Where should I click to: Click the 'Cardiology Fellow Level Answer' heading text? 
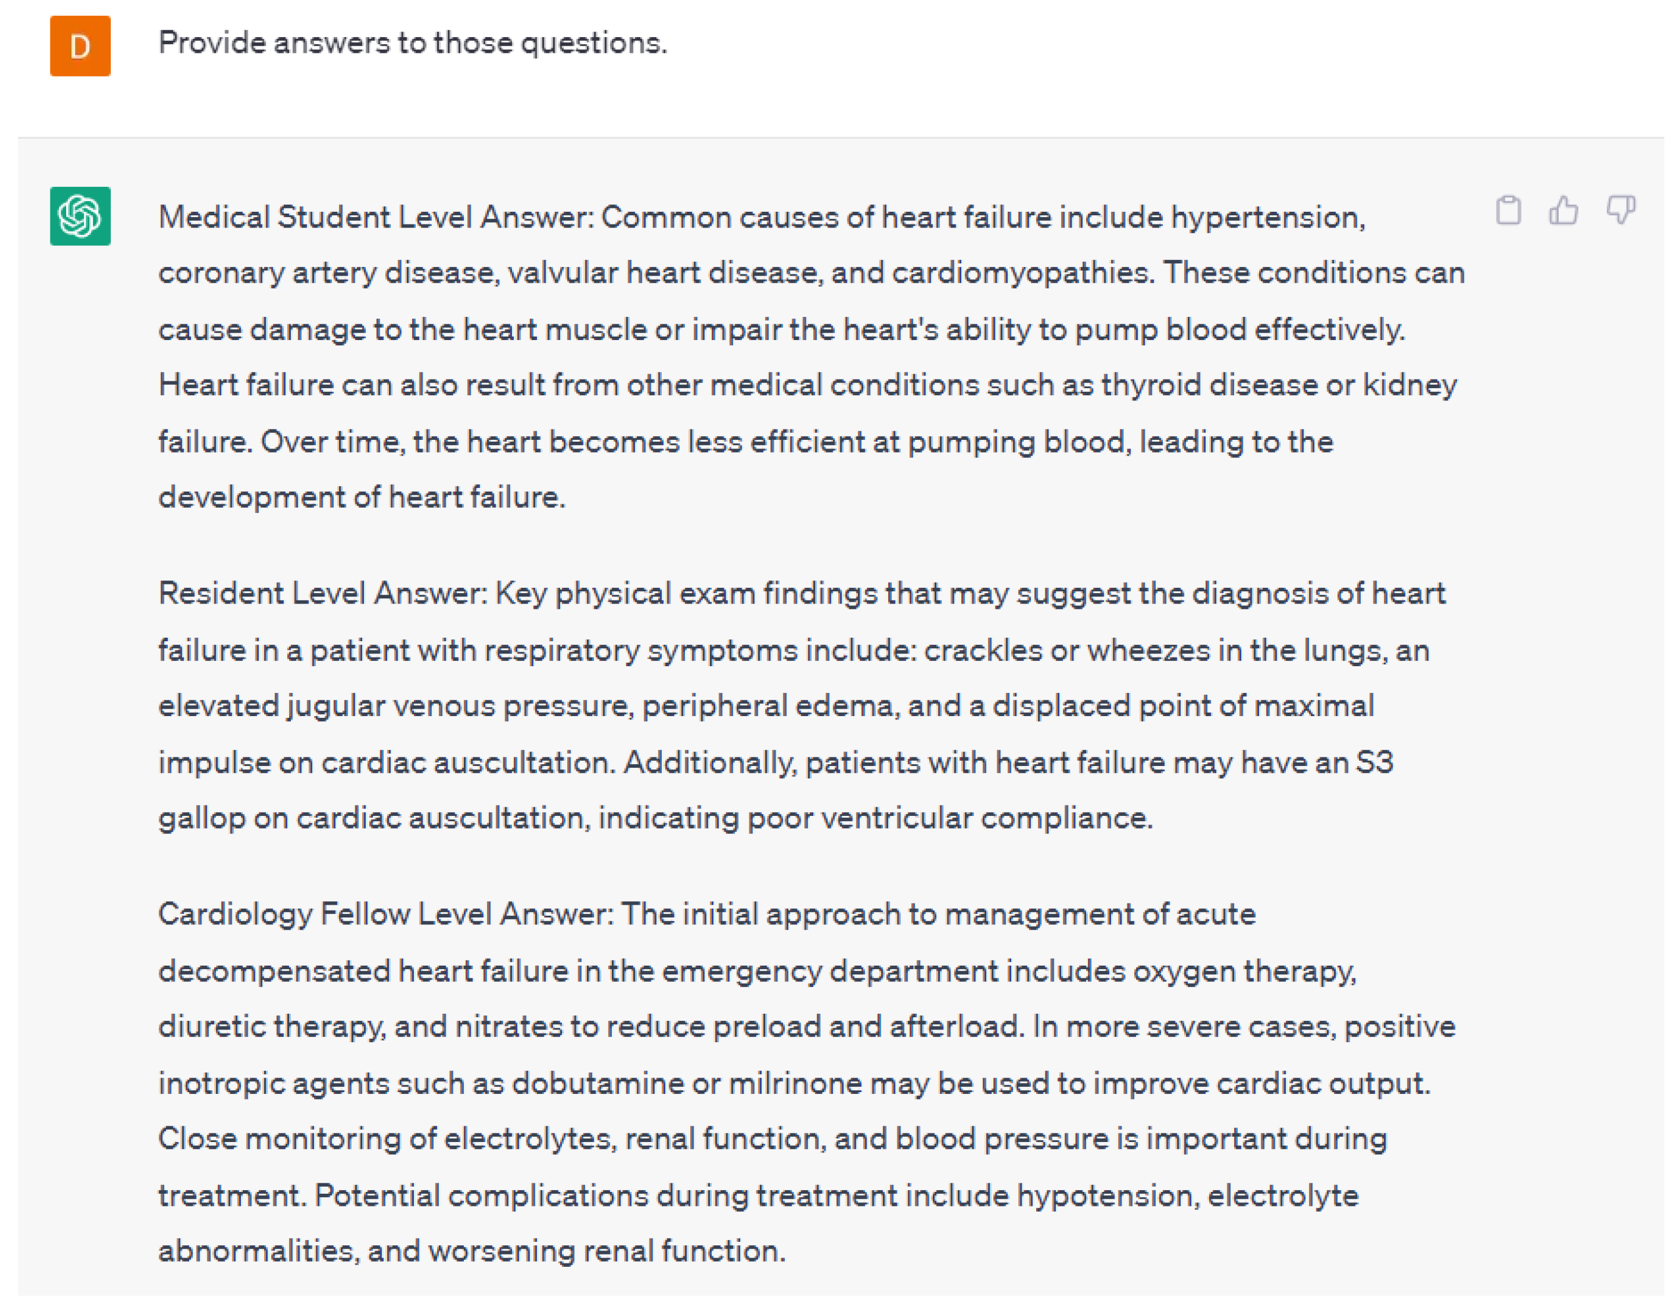pyautogui.click(x=385, y=915)
